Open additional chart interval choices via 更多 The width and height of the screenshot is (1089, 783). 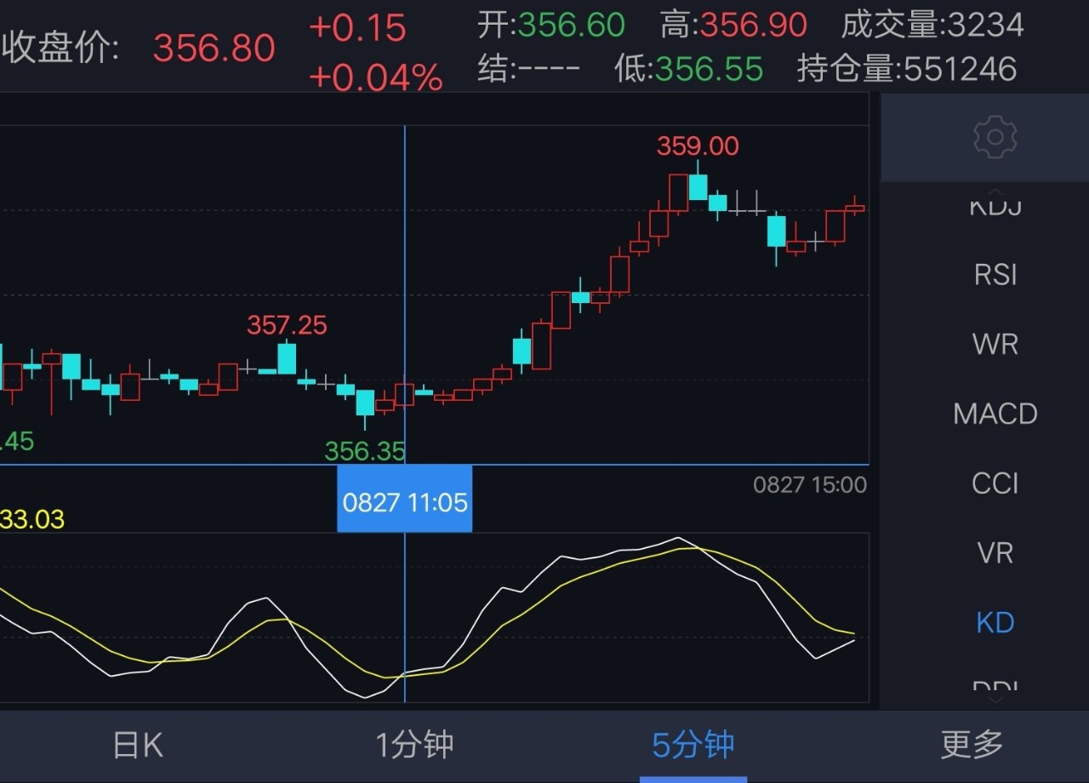(x=970, y=744)
